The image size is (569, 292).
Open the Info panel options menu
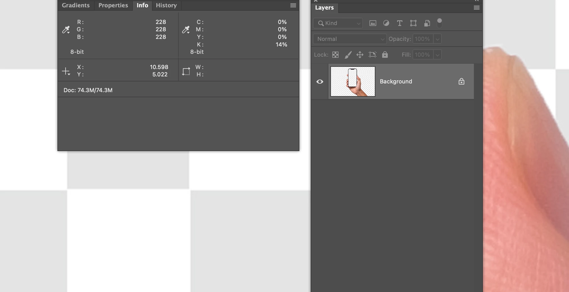293,5
